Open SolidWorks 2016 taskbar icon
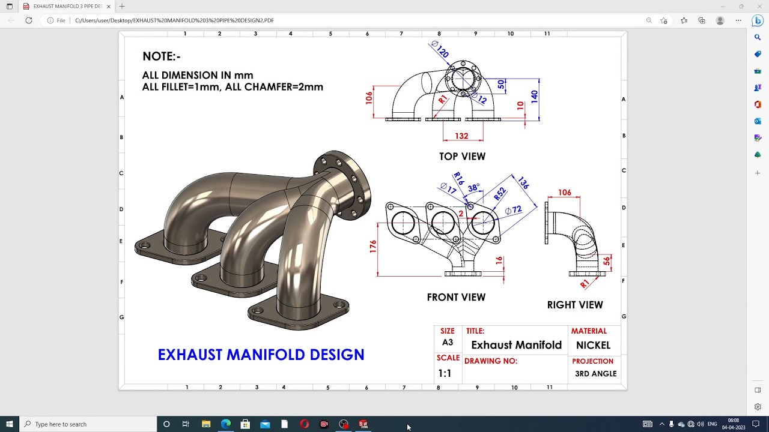Image resolution: width=769 pixels, height=432 pixels. (x=363, y=424)
